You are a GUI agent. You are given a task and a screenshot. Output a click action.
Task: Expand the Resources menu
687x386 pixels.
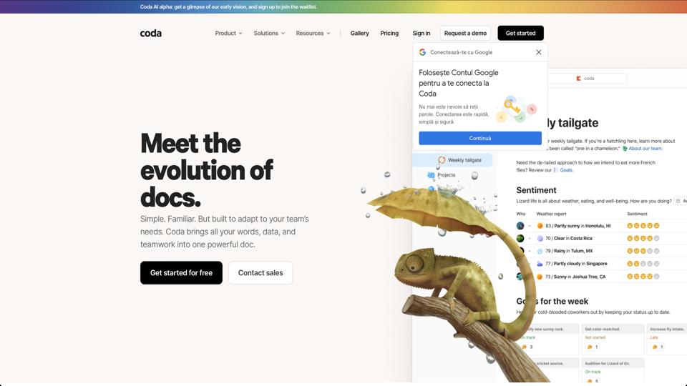coord(313,34)
